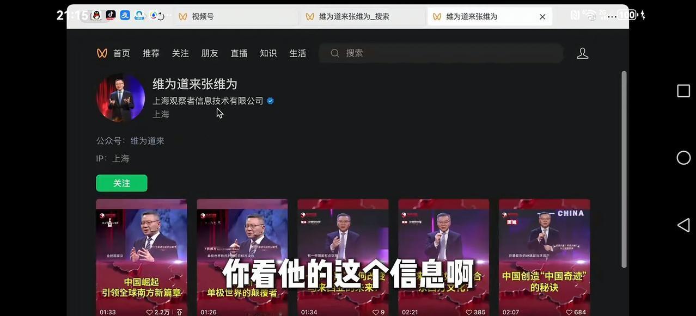This screenshot has width=696, height=316.
Task: Click the page vertical scrollbar
Action: [624, 169]
